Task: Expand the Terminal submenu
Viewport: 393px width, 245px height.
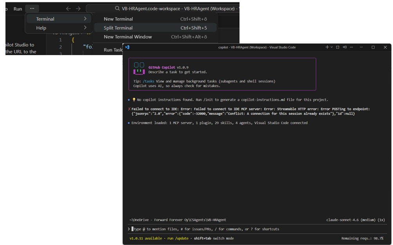Action: point(58,19)
